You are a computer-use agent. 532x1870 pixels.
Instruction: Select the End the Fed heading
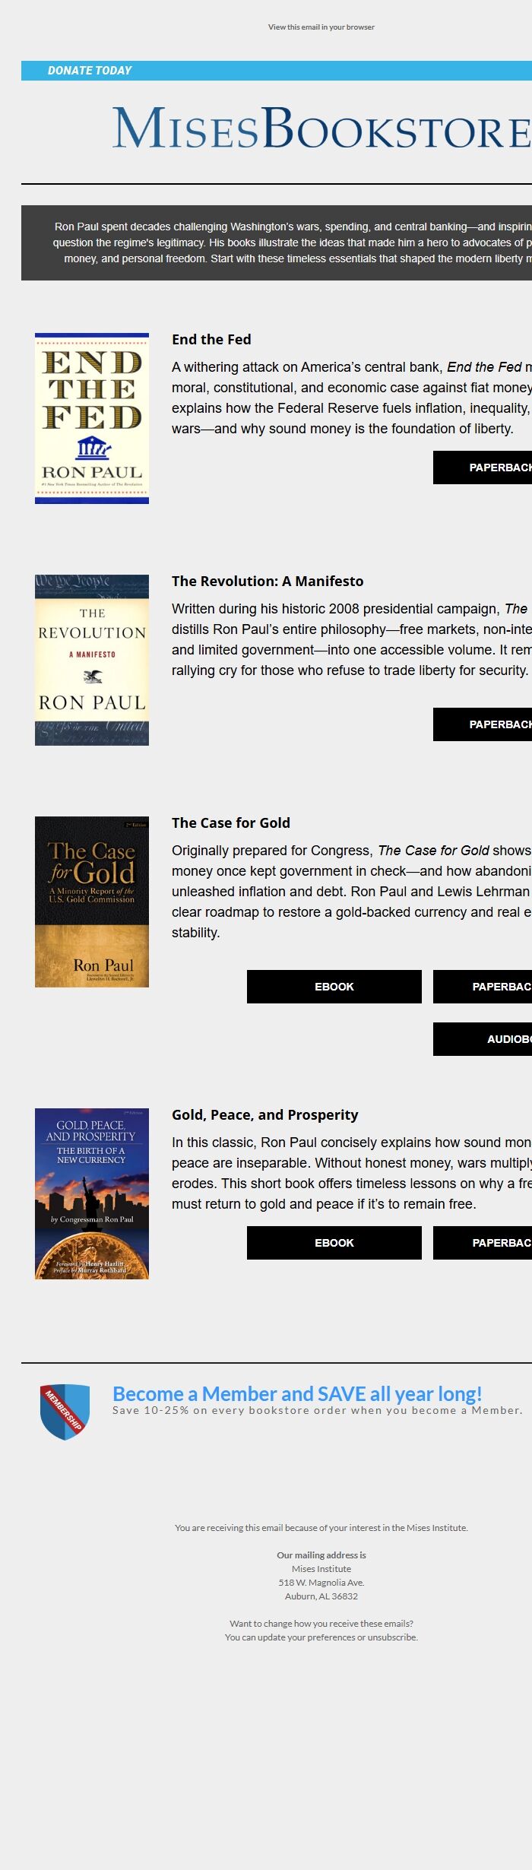pos(212,340)
